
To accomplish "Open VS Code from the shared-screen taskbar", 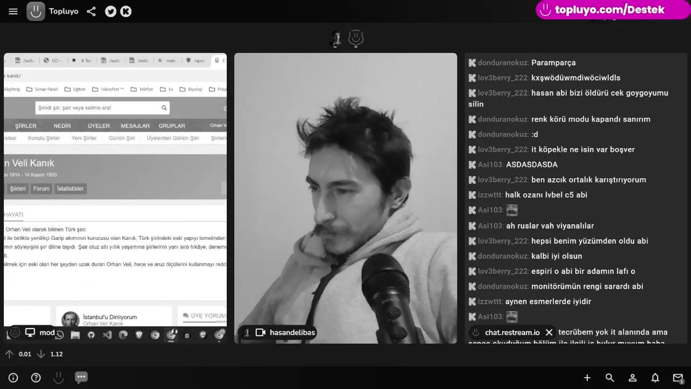I will tap(107, 335).
